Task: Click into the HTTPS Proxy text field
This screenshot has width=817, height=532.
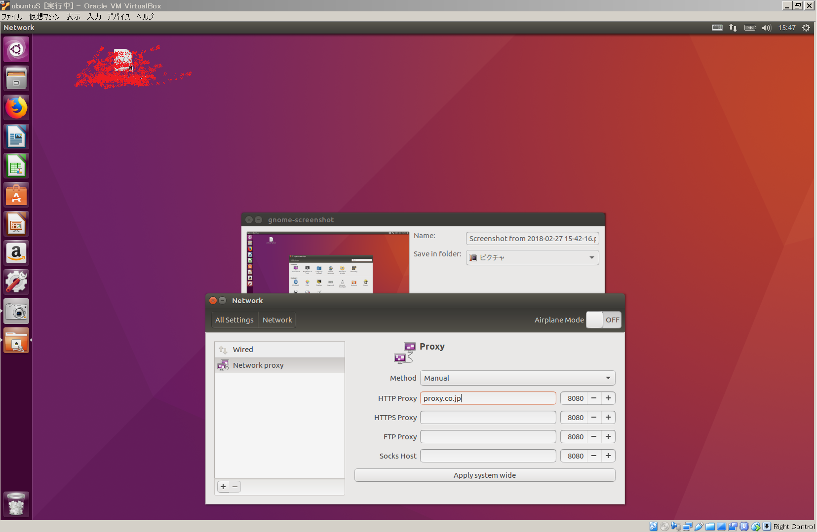Action: pos(488,418)
